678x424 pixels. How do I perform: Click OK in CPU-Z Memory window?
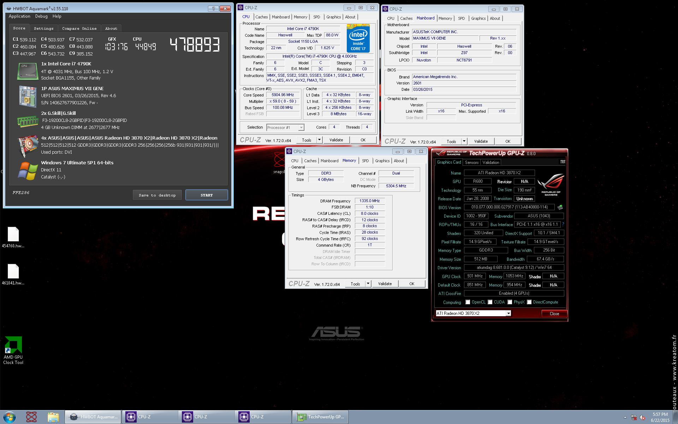click(412, 284)
